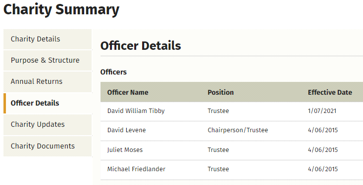The height and width of the screenshot is (185, 363).
Task: Click the Chairperson/Trustee position cell
Action: pyautogui.click(x=238, y=130)
